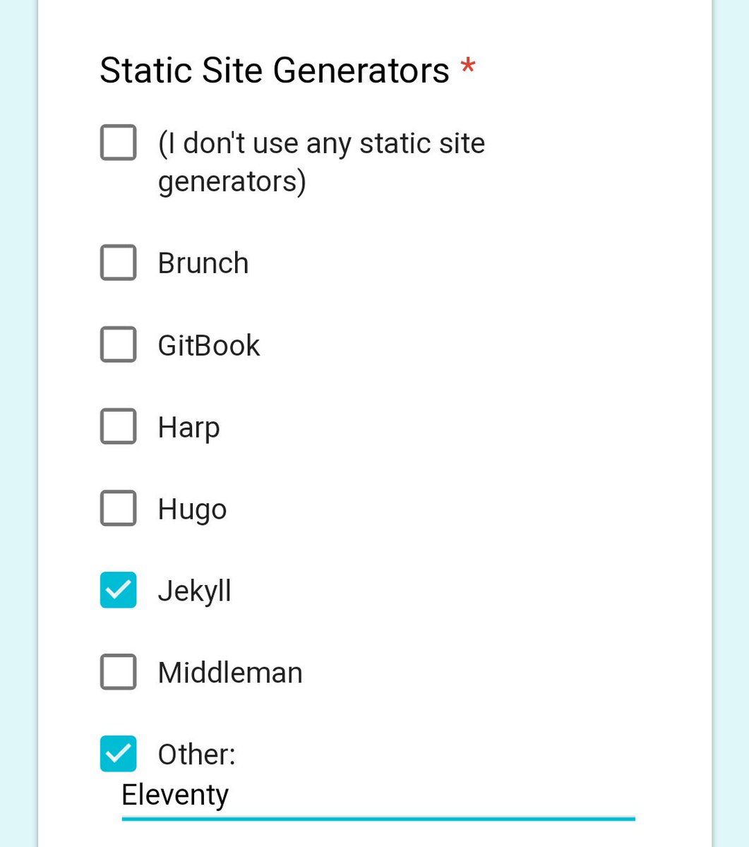The width and height of the screenshot is (749, 847).
Task: Click the Brunch label text
Action: click(203, 263)
